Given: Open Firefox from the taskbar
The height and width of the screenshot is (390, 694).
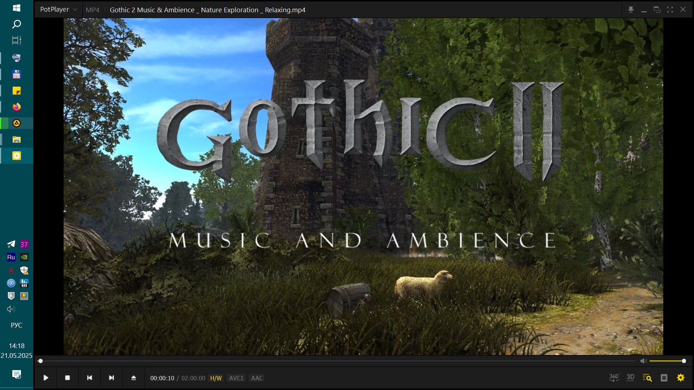Looking at the screenshot, I should pyautogui.click(x=17, y=107).
